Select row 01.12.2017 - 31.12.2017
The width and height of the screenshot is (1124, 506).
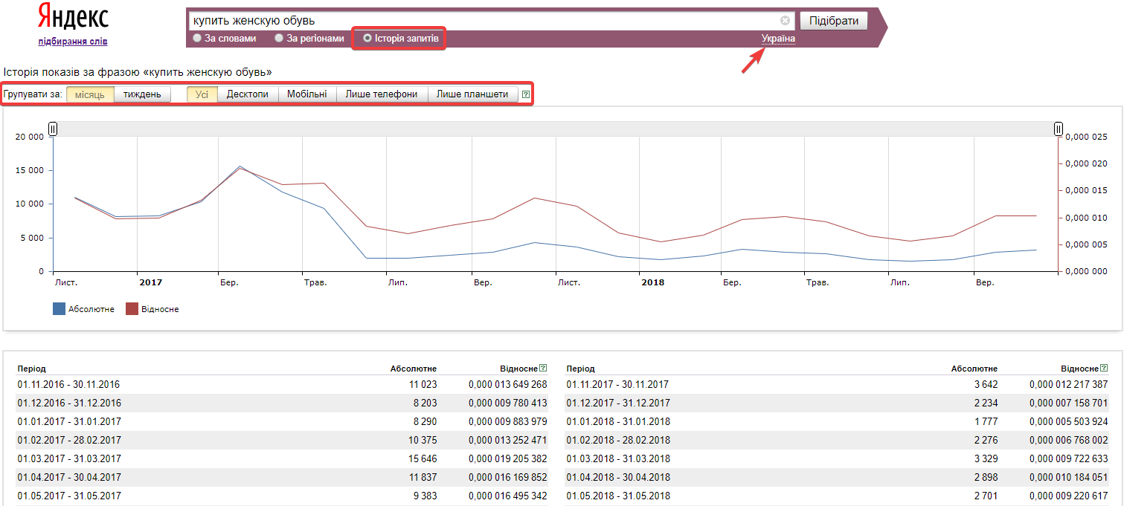838,403
